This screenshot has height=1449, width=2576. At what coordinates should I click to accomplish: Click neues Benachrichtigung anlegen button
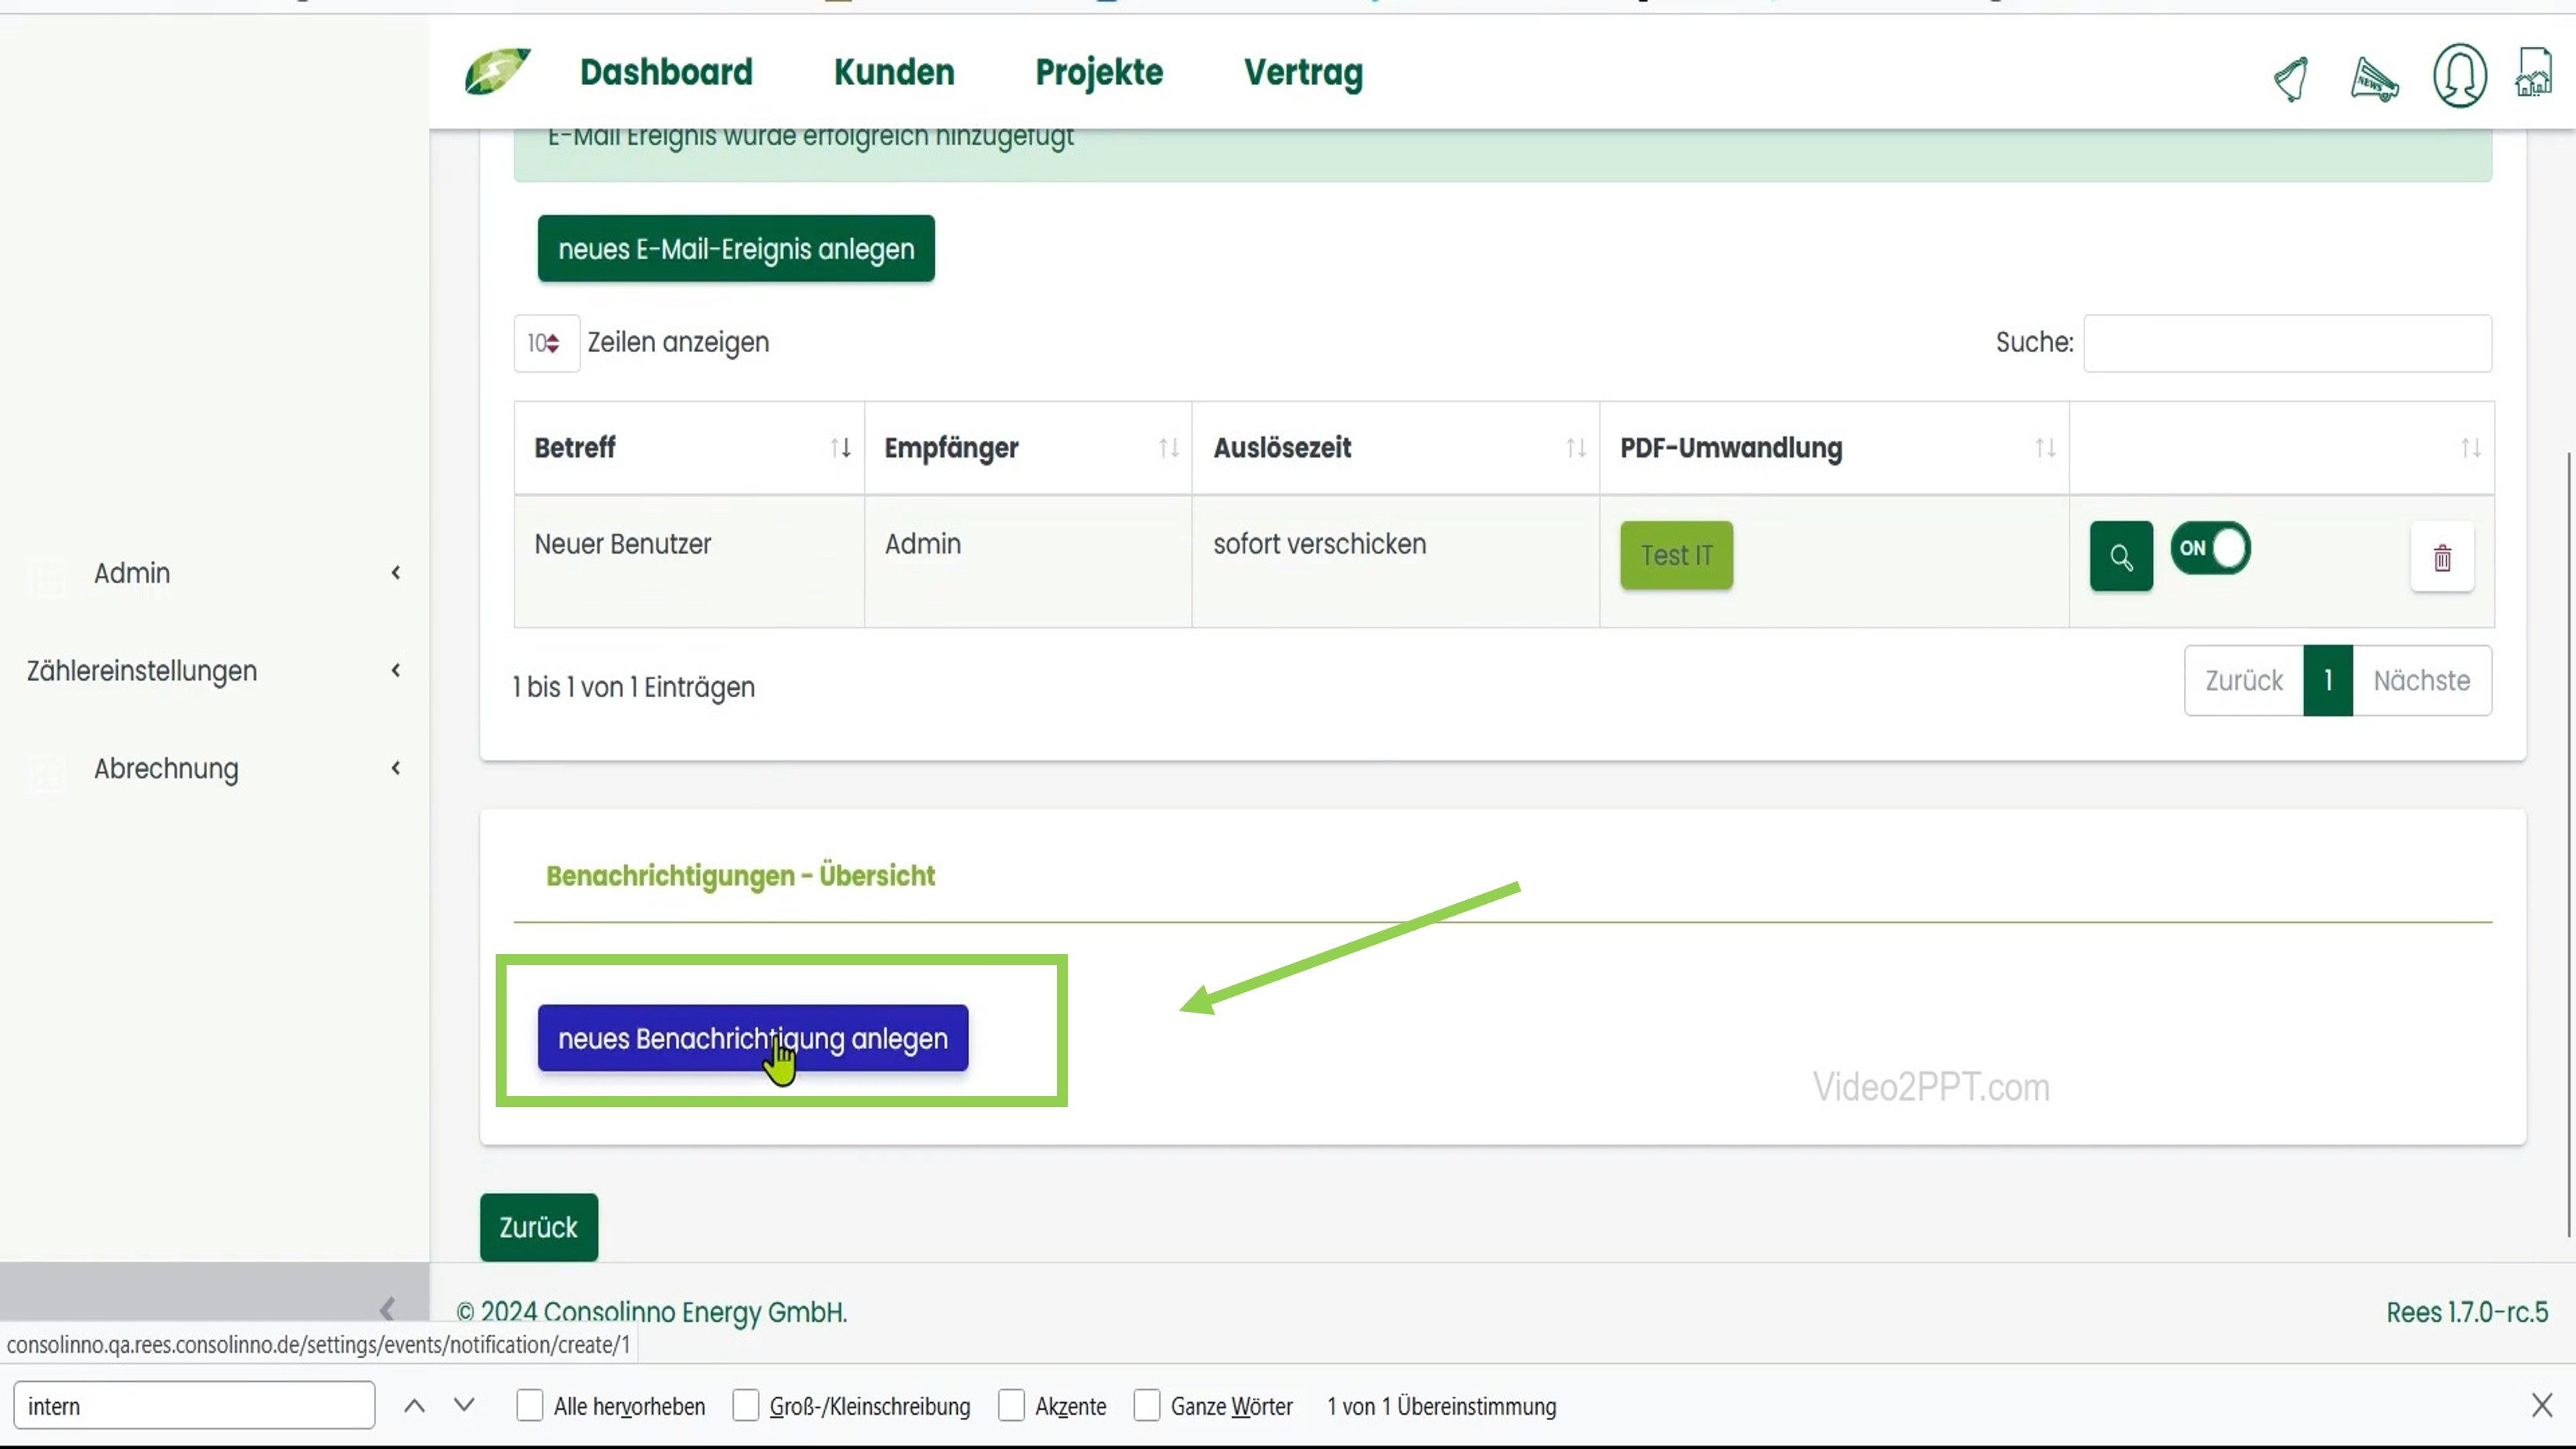point(752,1038)
